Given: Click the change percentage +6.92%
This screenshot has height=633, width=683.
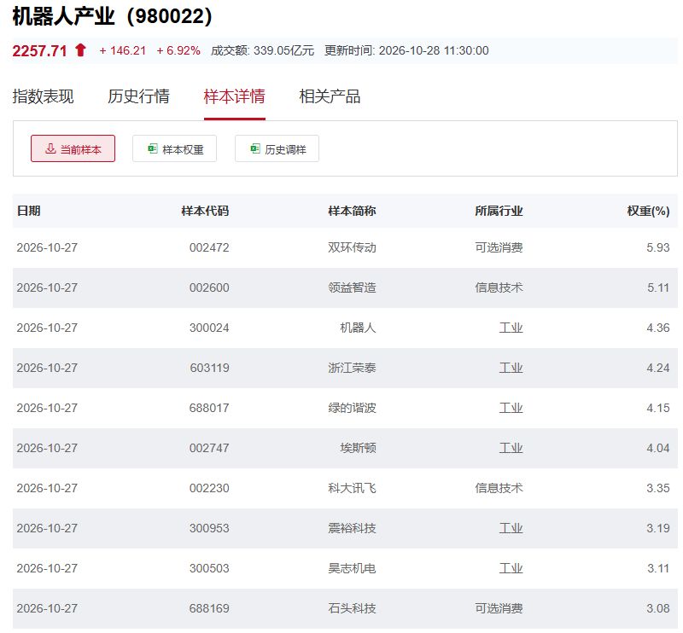Looking at the screenshot, I should [x=178, y=50].
